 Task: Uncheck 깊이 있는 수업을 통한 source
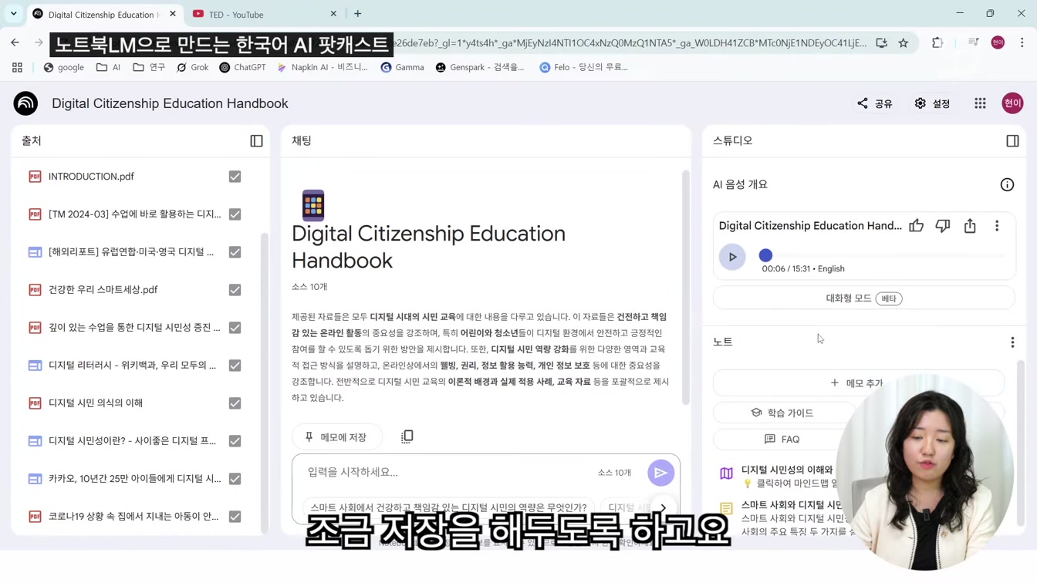pos(235,328)
